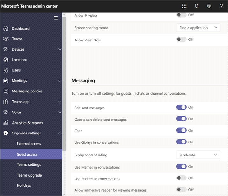228x196 pixels.
Task: Click the help question mark icon
Action: [221, 6]
